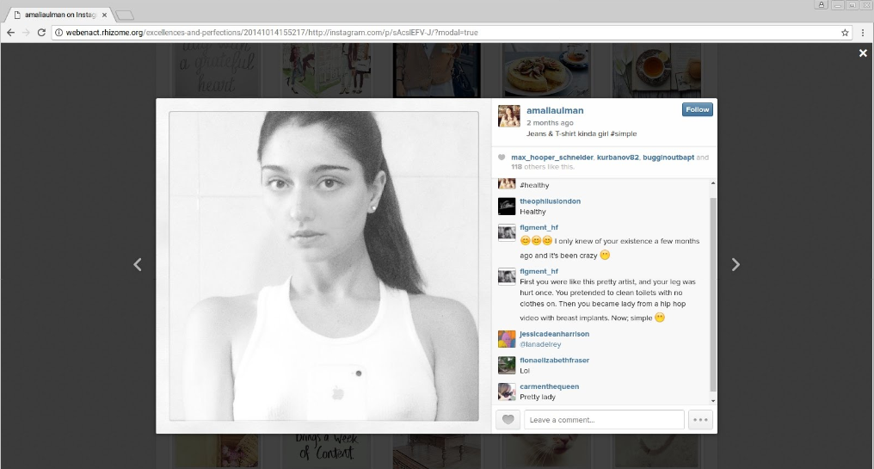Screen dimensions: 874x469
Task: Open jessicadeanharrison profile link
Action: pos(555,334)
